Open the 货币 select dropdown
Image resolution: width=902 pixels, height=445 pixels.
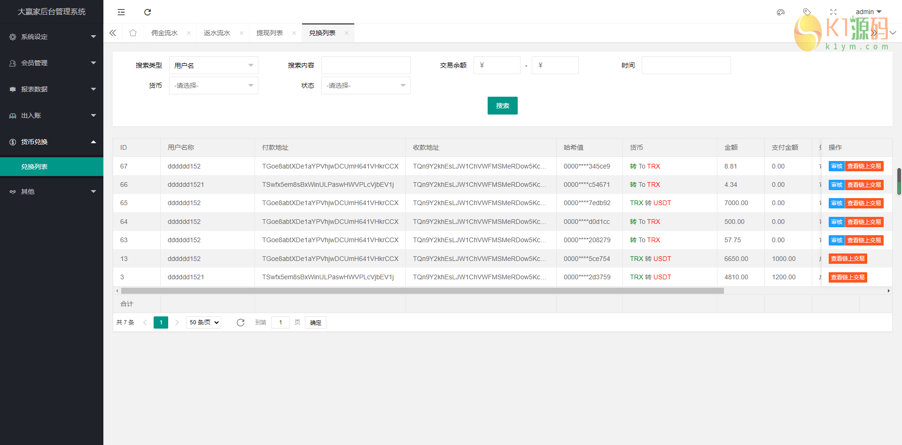213,85
